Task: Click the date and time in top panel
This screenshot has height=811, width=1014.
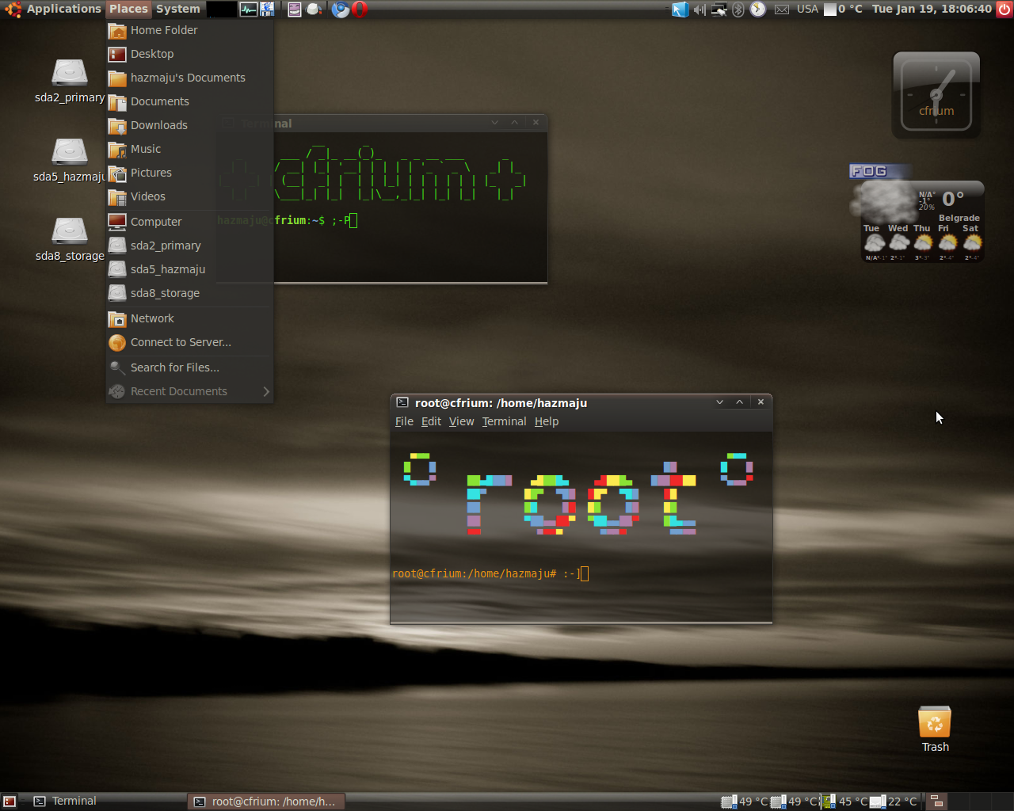Action: point(932,10)
